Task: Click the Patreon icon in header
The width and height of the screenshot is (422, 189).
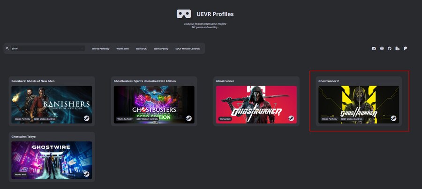Action: tap(405, 48)
